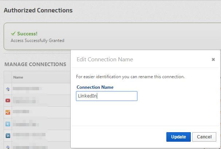Select the Twitter connection icon
This screenshot has width=221, height=149.
8,124
